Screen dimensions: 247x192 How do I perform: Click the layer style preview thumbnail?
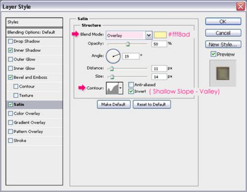(223, 73)
